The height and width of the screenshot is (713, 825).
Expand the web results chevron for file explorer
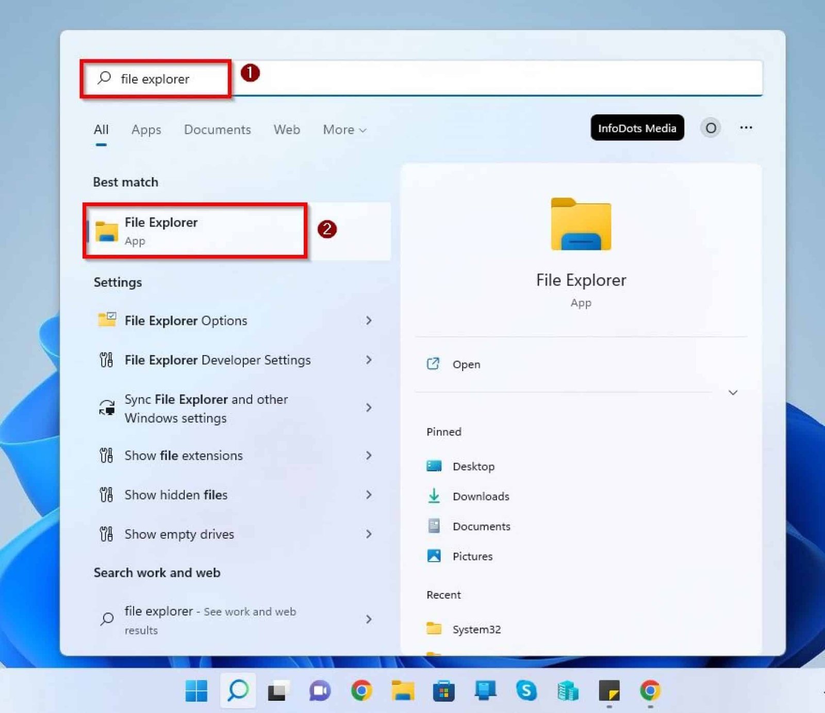369,619
